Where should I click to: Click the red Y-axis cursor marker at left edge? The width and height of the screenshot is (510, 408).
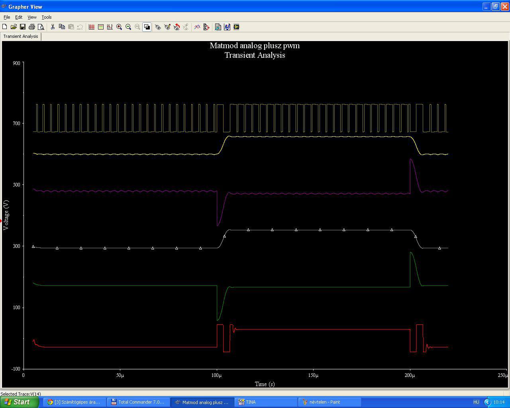click(x=1, y=221)
